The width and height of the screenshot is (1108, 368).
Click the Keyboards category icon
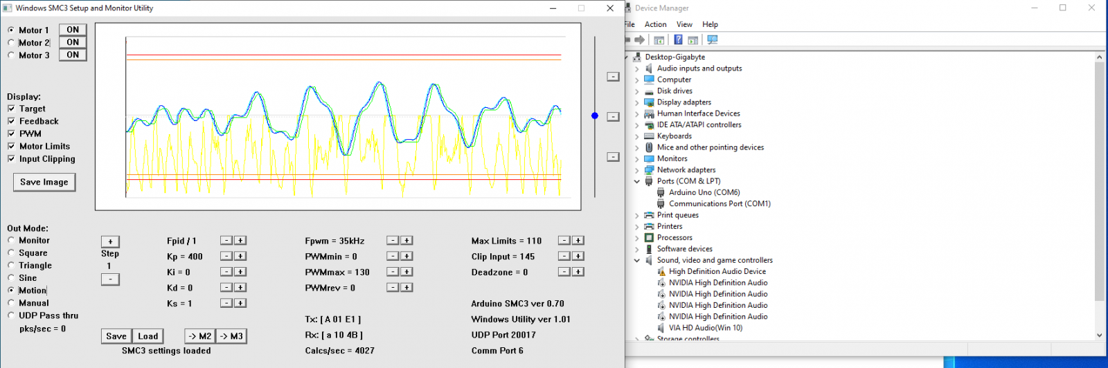click(x=649, y=136)
